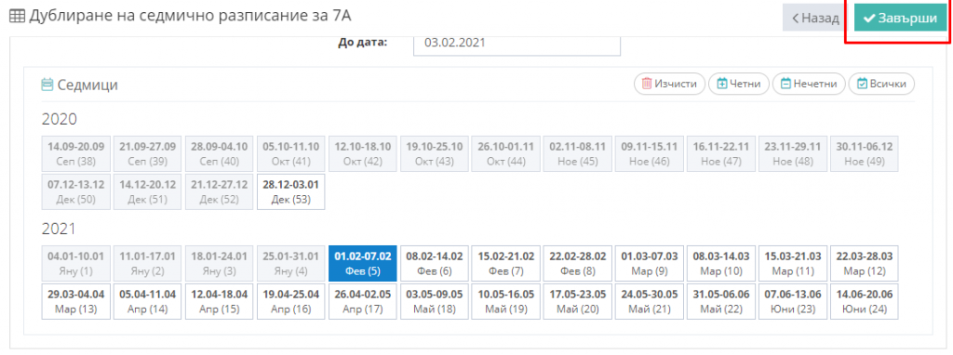Viewport: 953px width, 355px height.
Task: Click the calendar-check icon in Всички
Action: [x=862, y=84]
